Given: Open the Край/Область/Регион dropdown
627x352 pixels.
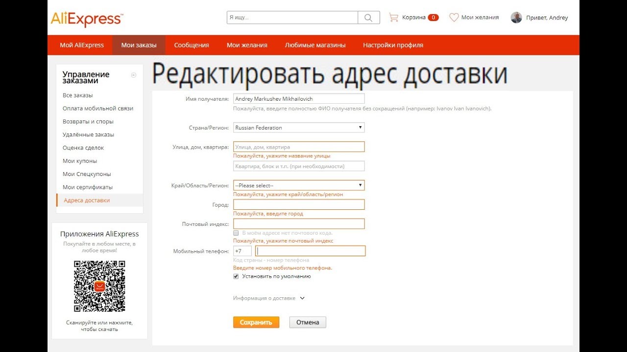Looking at the screenshot, I should pos(299,185).
